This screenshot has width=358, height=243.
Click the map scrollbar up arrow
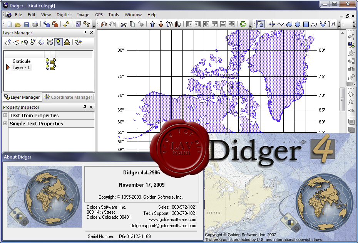coord(342,33)
